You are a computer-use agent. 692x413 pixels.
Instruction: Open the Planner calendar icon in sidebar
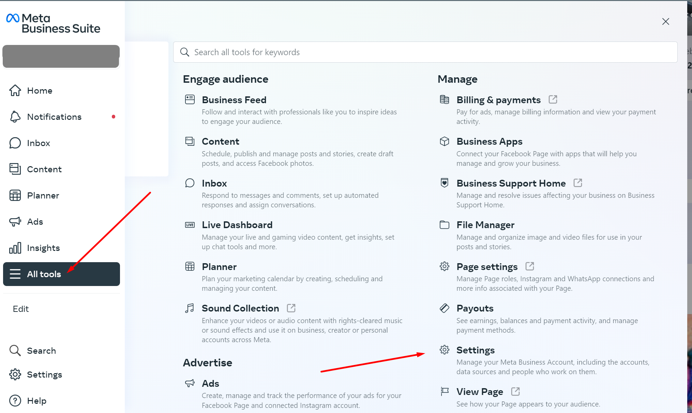[x=15, y=195]
